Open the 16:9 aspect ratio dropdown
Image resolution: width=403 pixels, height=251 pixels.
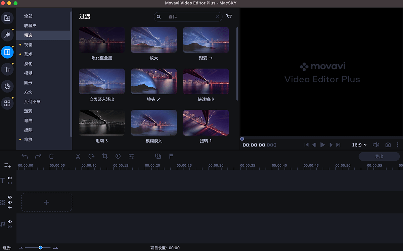pos(359,145)
